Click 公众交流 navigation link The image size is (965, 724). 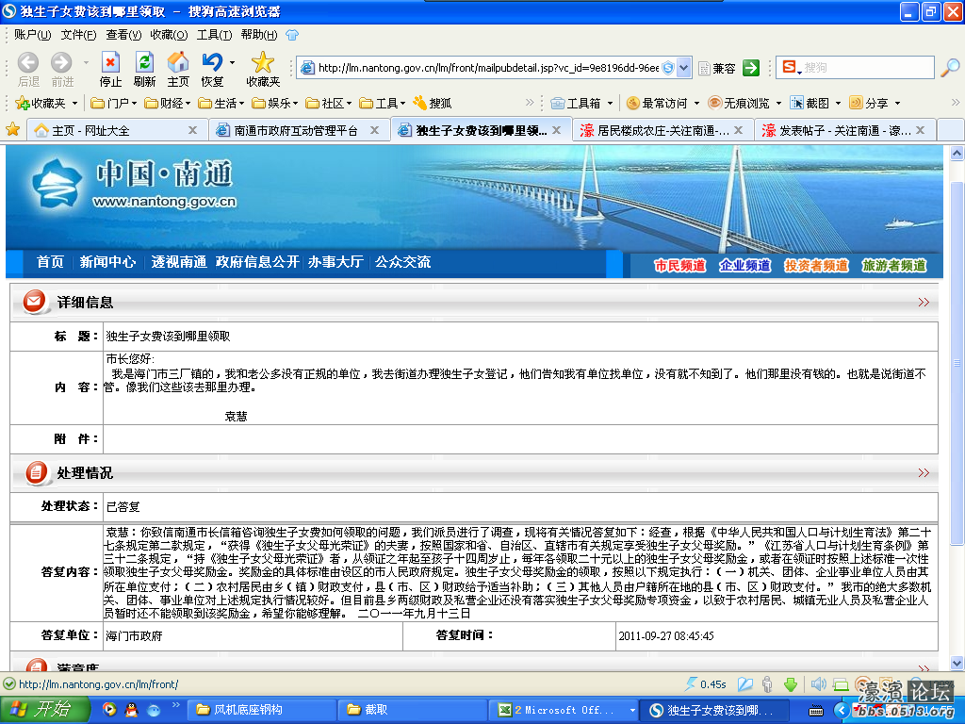pos(402,262)
